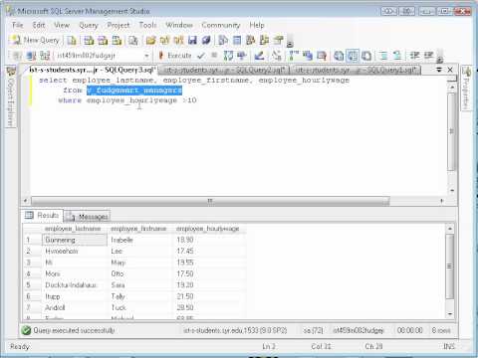Open the Registered Servers window icon
Image resolution: width=478 pixels, height=358 pixels.
(223, 41)
